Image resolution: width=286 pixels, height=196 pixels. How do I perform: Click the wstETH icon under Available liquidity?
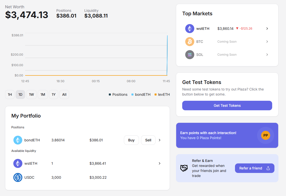(x=18, y=163)
